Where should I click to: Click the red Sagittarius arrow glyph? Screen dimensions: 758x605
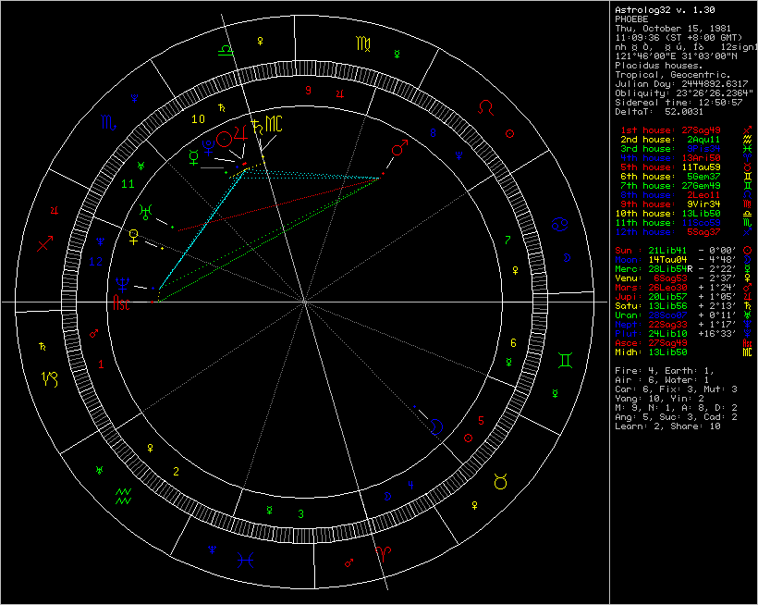coord(45,243)
